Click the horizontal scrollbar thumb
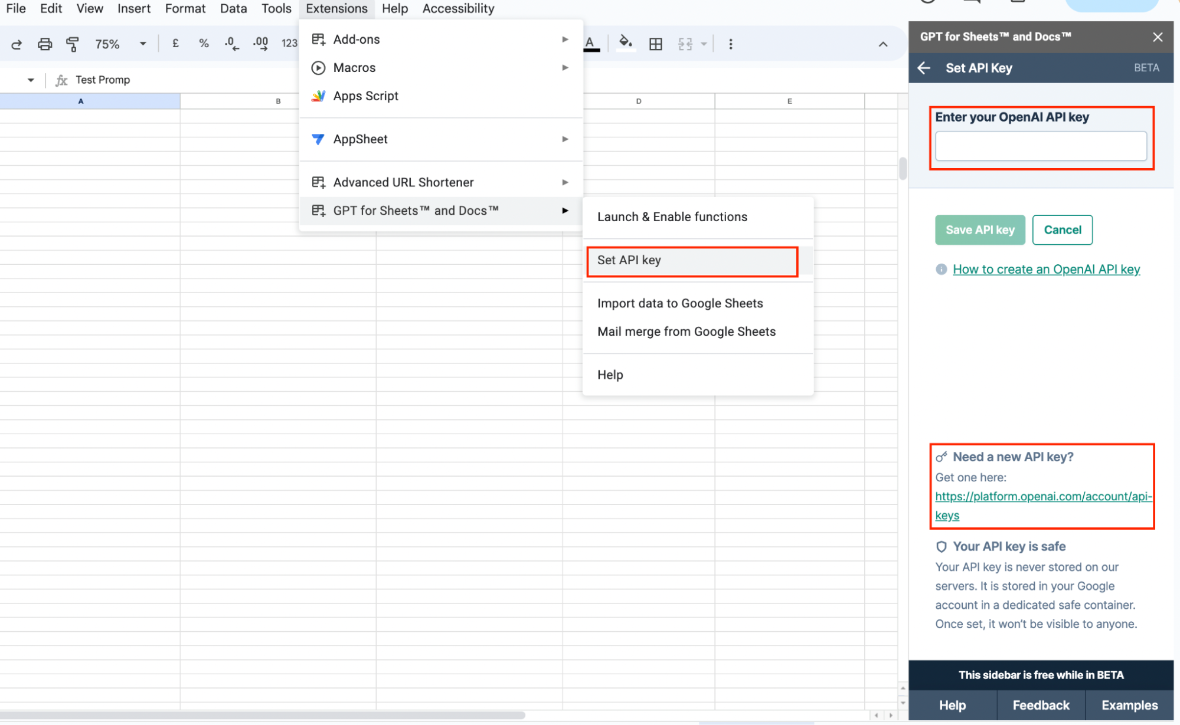1180x725 pixels. [263, 716]
